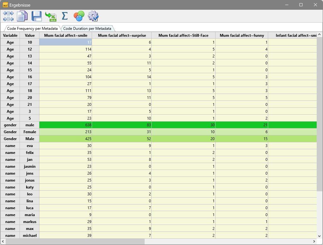Screen dimensions: 323x245
Task: Click the Ergebnisse window app icon
Action: 5,5
